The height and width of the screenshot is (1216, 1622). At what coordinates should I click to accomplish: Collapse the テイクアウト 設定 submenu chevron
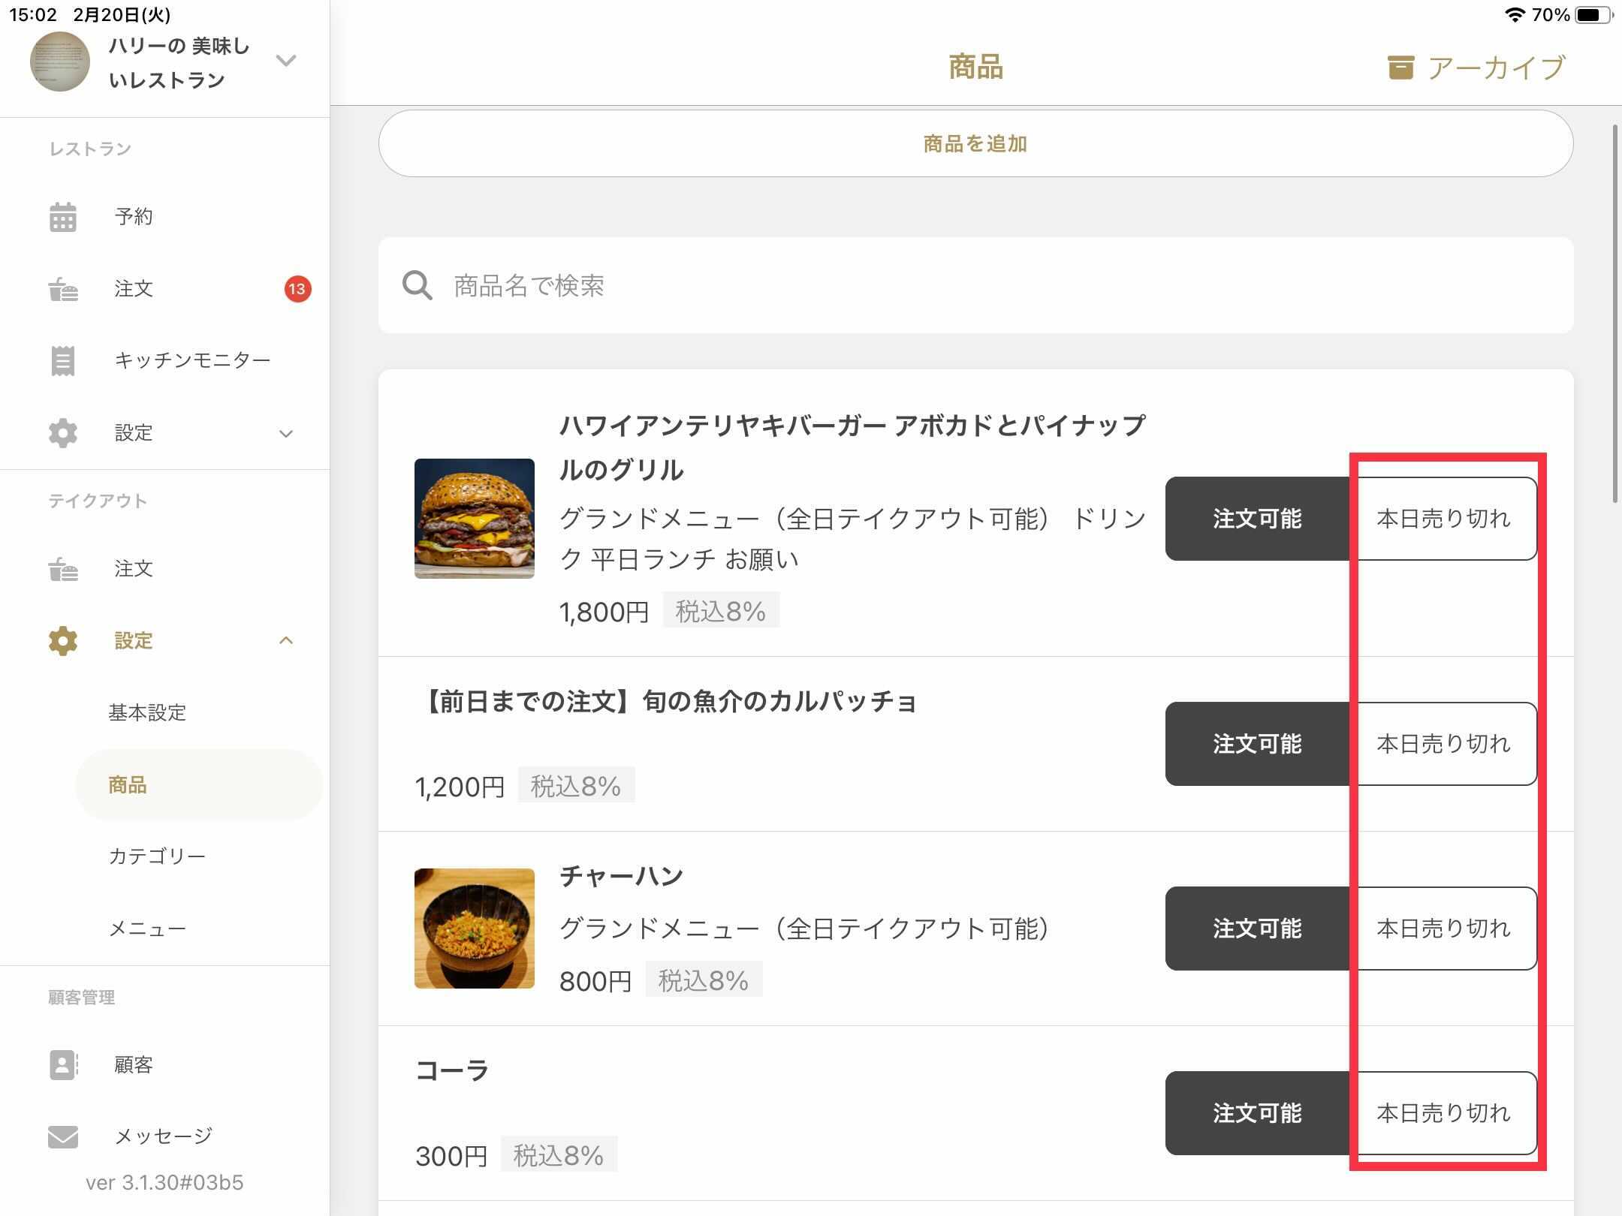286,641
